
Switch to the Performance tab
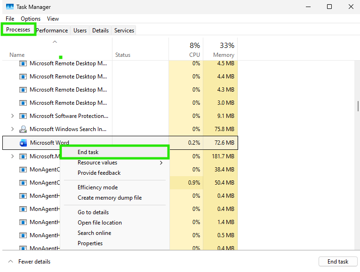tap(52, 31)
